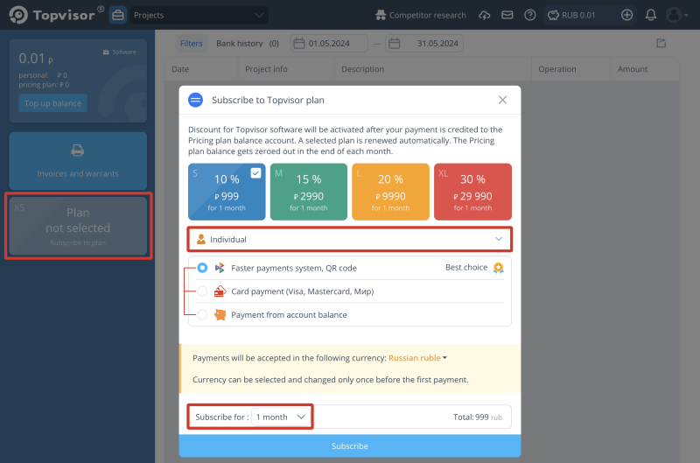Viewport: 700px width, 463px height.
Task: Click the Software label on balance card
Action: [x=120, y=53]
